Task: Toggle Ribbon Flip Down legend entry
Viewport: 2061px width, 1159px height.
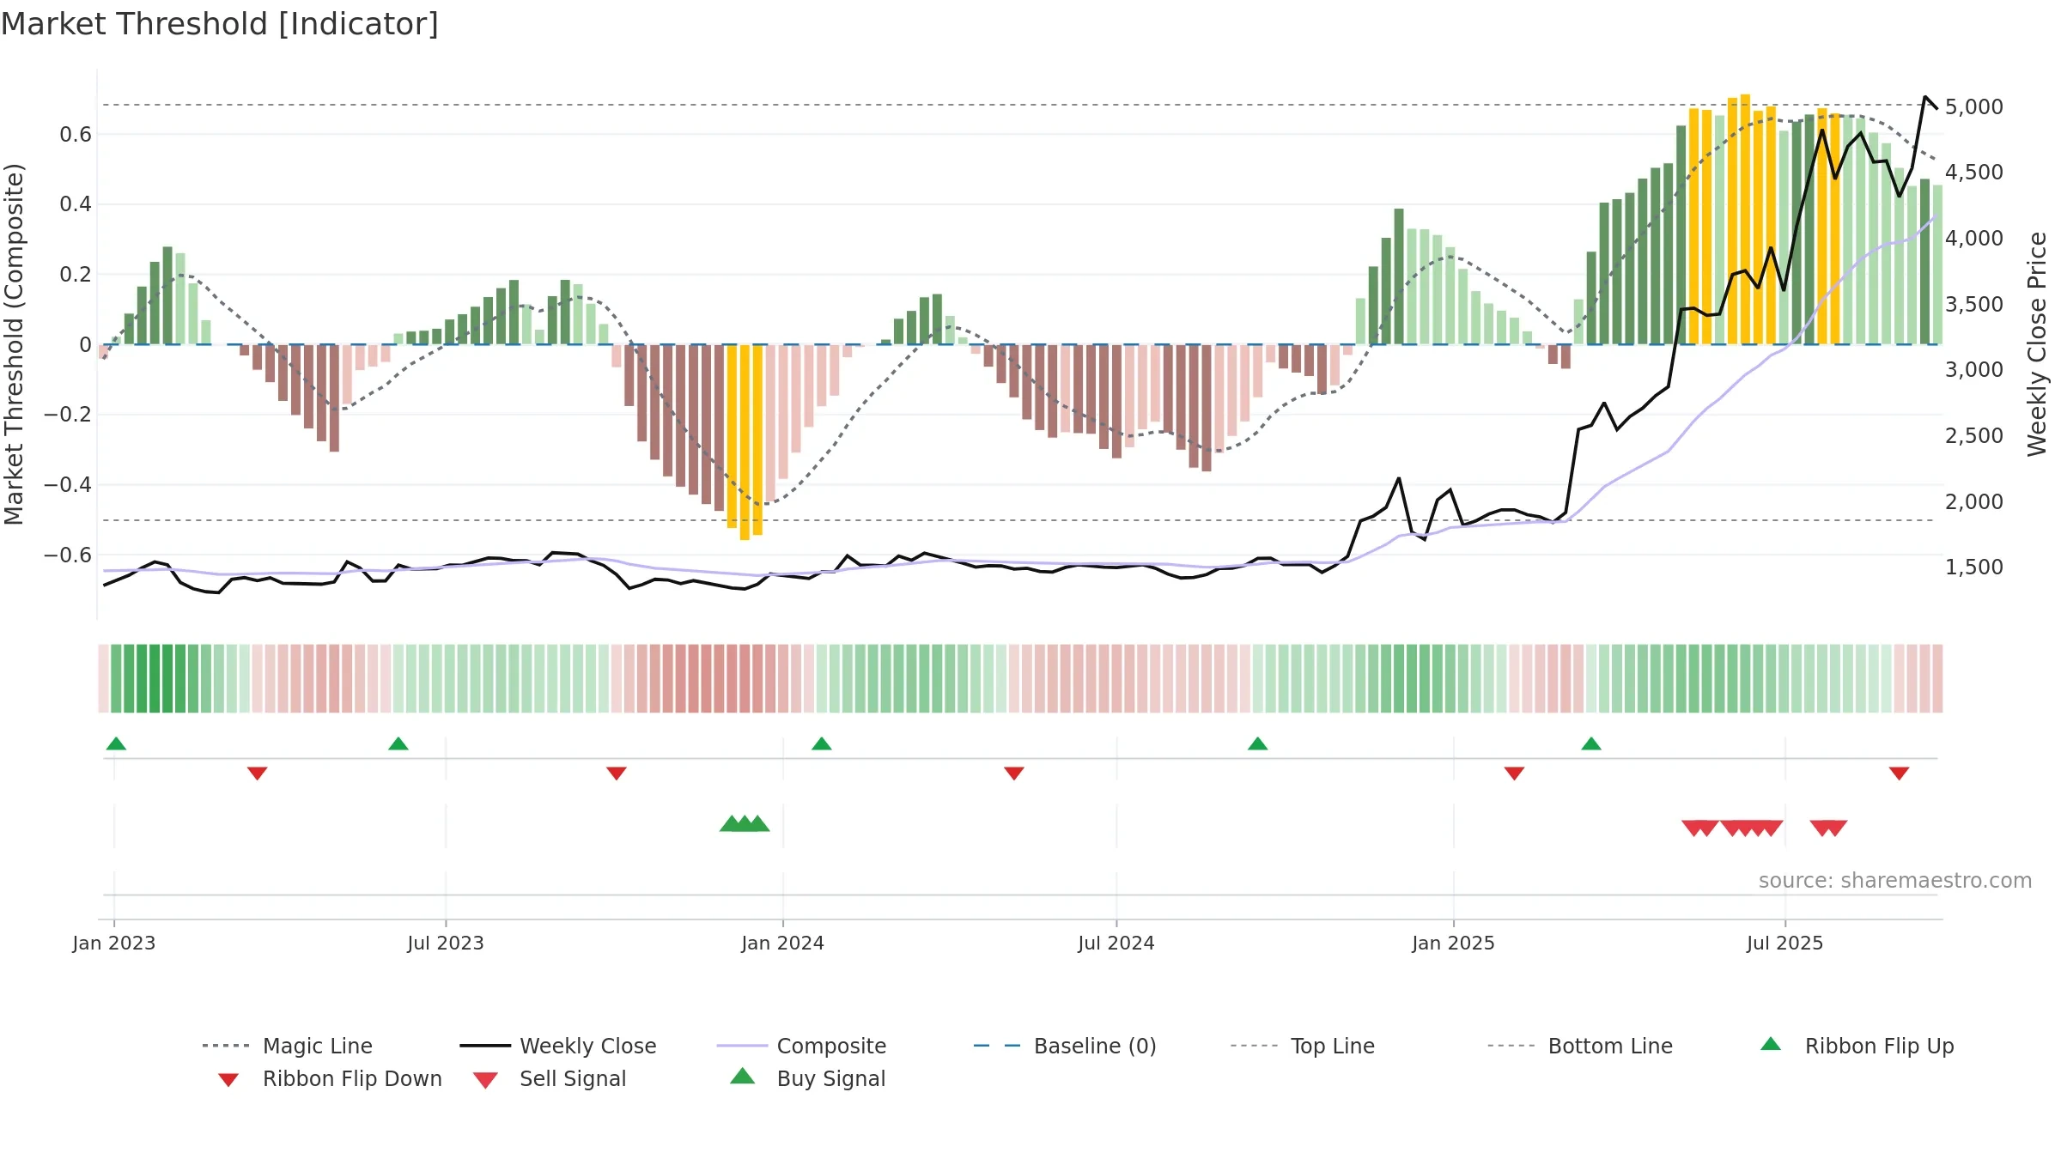Action: tap(329, 1079)
